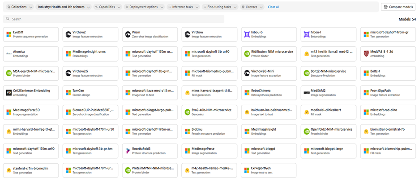Click the Structure-Prediction task label

pyautogui.click(x=321, y=75)
